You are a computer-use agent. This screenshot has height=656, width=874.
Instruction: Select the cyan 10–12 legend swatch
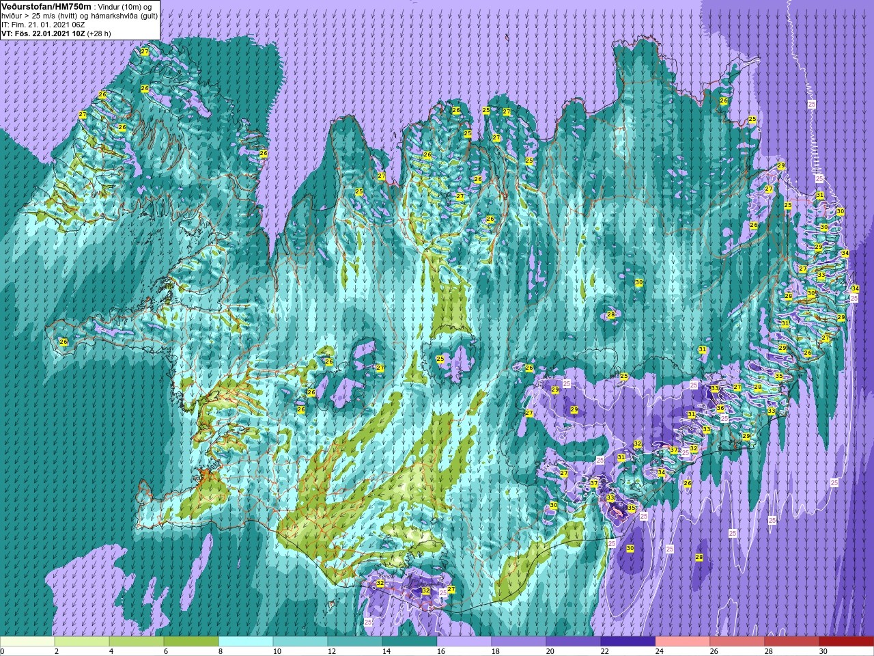300,642
